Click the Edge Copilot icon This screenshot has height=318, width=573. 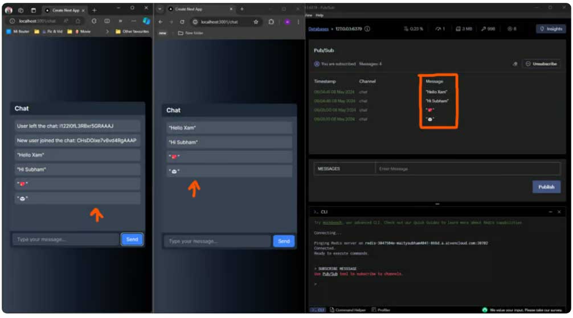146,21
